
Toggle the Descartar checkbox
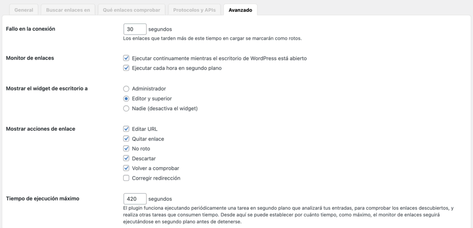[126, 158]
